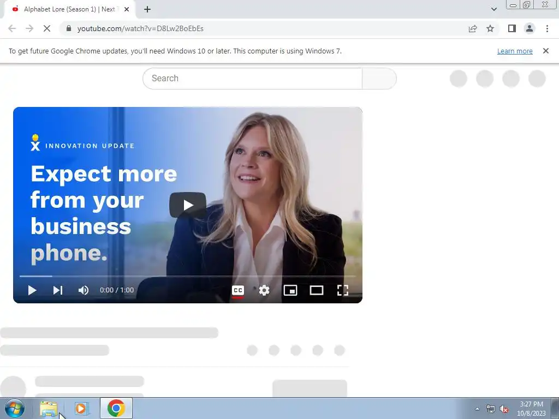
Task: Go forward in browser history
Action: [29, 28]
